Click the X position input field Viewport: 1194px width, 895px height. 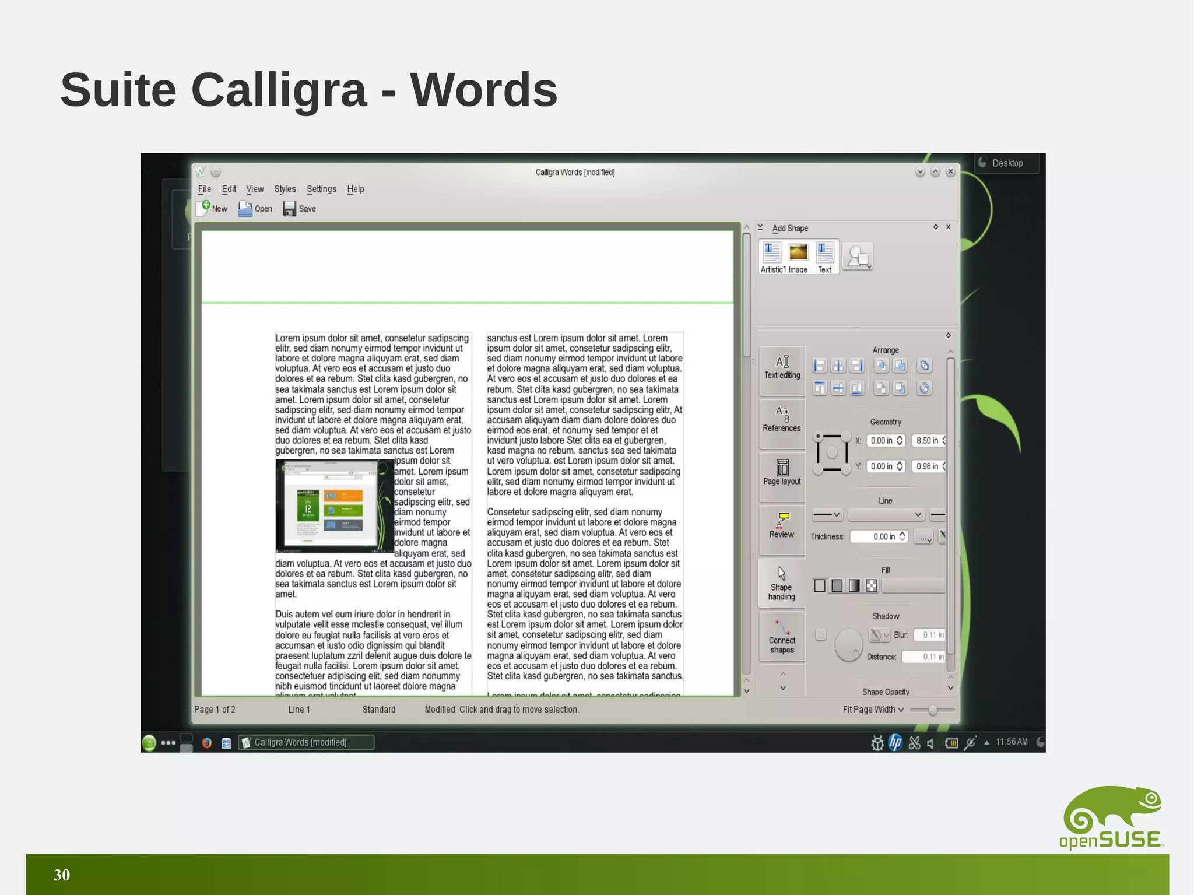(886, 441)
